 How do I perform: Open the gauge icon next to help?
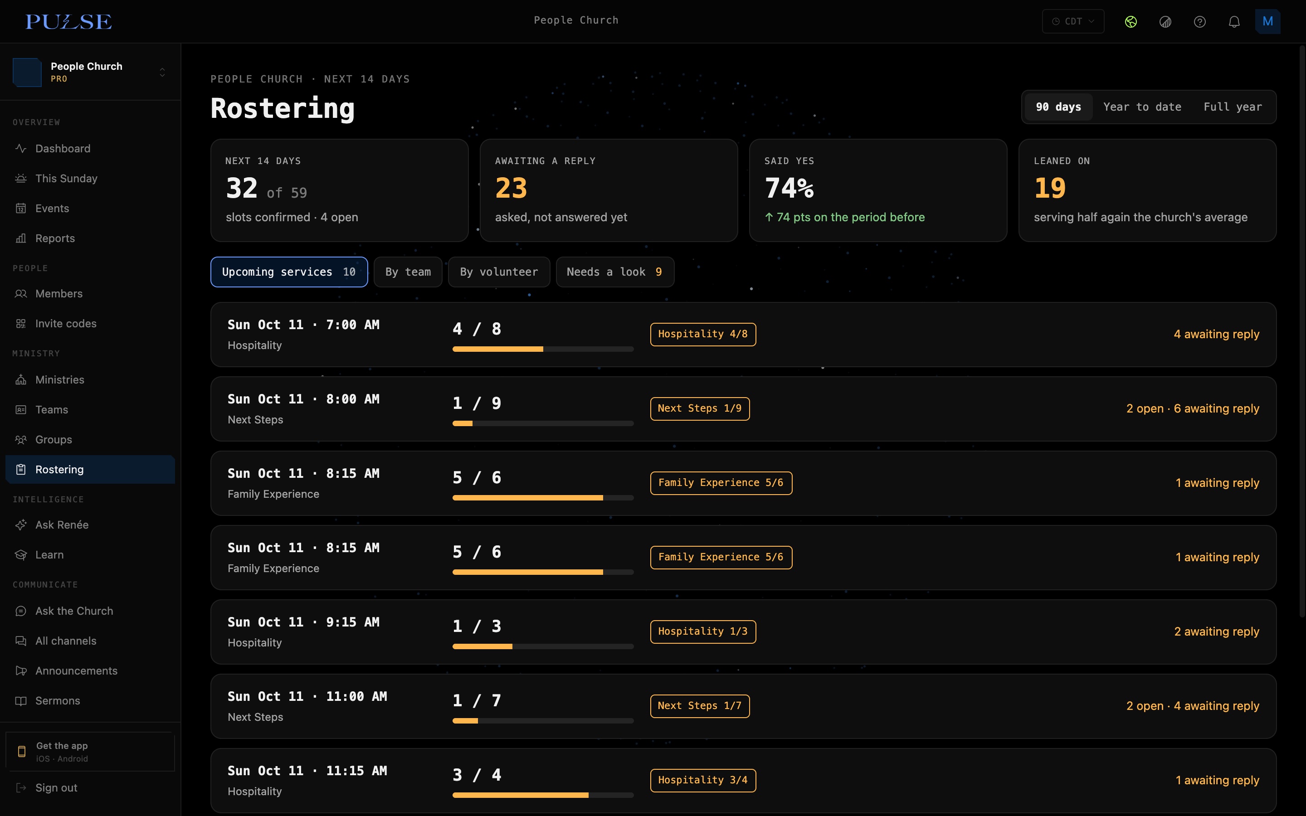1165,22
